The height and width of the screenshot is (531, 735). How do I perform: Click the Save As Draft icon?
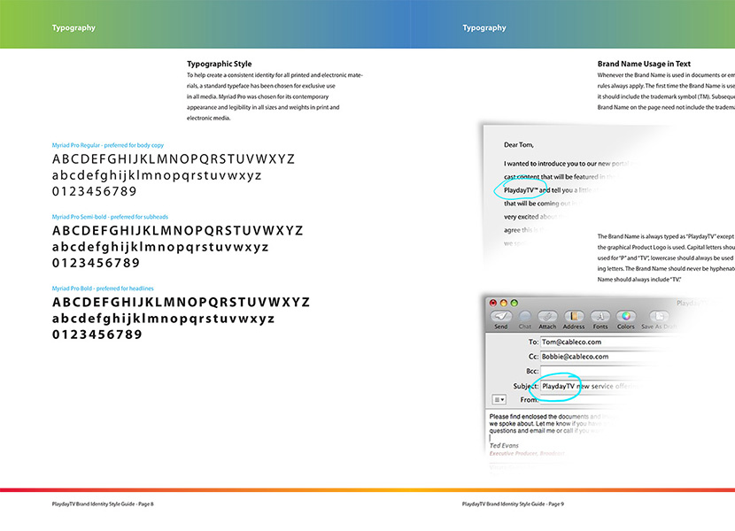659,316
